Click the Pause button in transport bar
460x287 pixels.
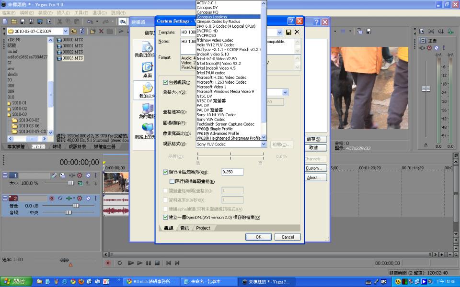coord(149,263)
